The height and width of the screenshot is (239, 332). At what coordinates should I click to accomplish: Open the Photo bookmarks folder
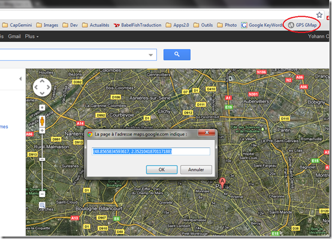(227, 25)
